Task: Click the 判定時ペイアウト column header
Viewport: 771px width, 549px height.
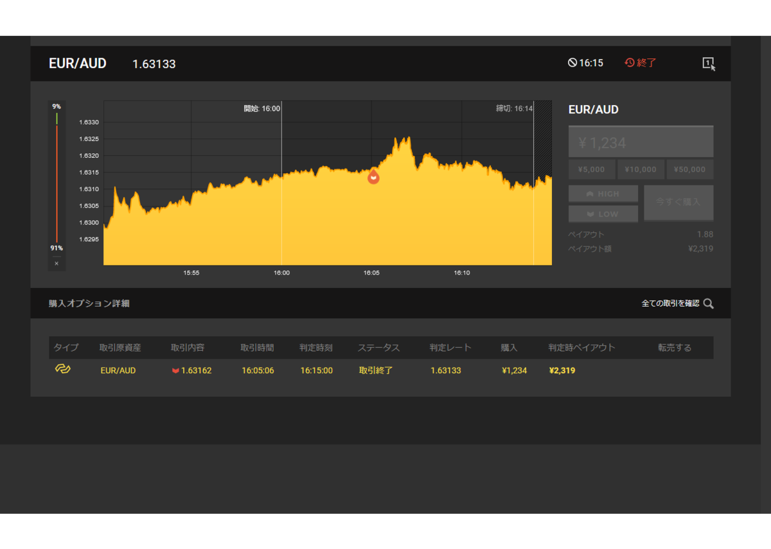Action: click(x=581, y=348)
